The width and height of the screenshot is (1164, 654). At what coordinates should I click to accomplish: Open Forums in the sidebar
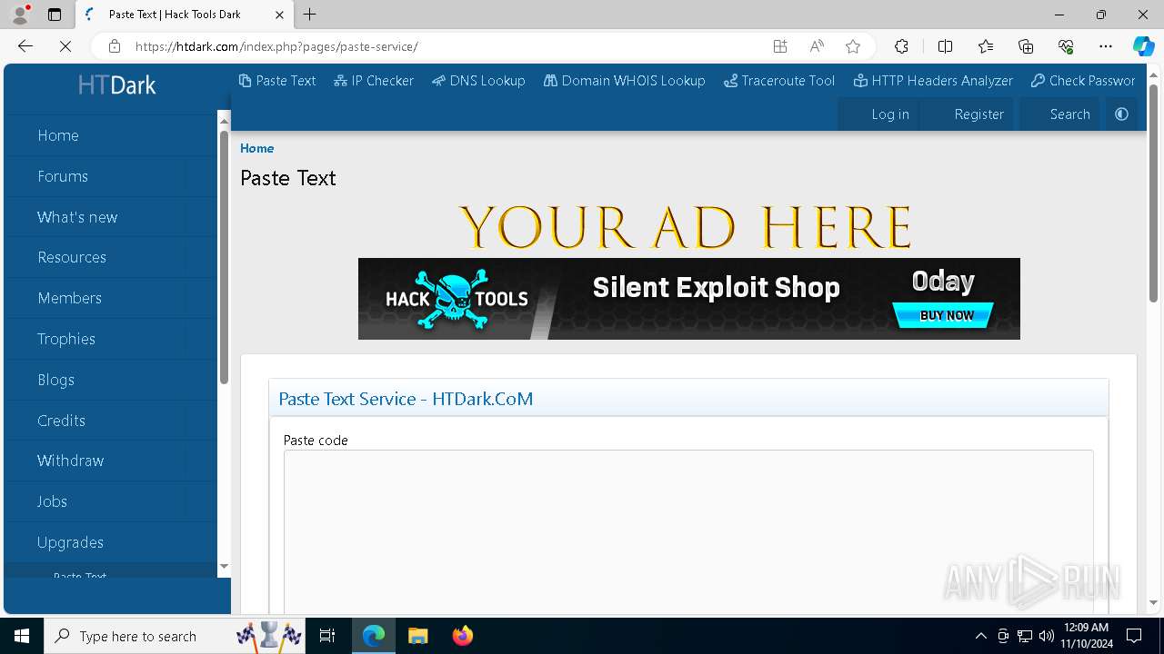63,176
